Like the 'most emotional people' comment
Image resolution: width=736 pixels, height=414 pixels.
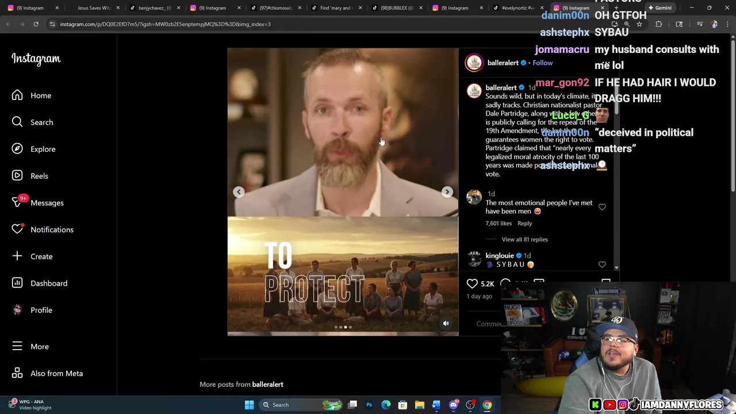point(602,207)
